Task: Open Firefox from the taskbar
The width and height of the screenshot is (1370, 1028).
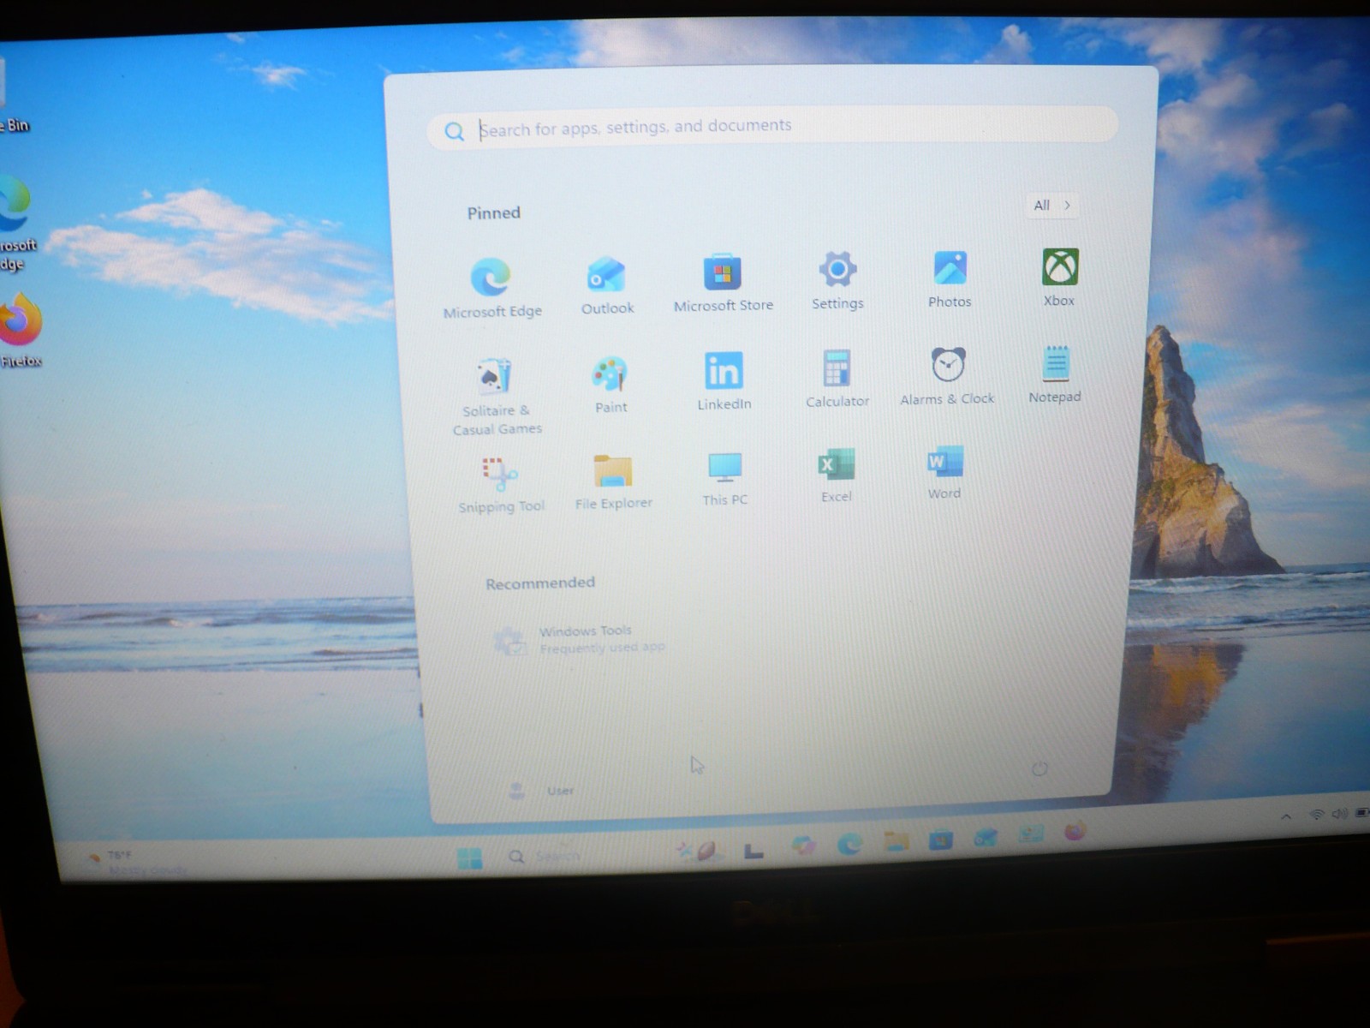Action: point(1075,831)
